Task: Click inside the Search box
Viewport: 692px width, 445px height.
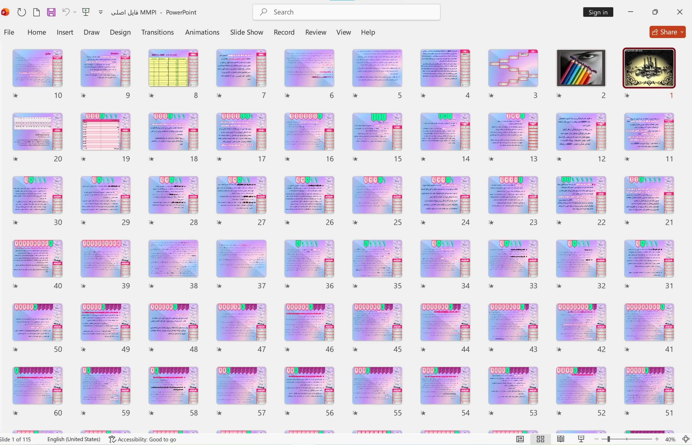Action: coord(346,12)
